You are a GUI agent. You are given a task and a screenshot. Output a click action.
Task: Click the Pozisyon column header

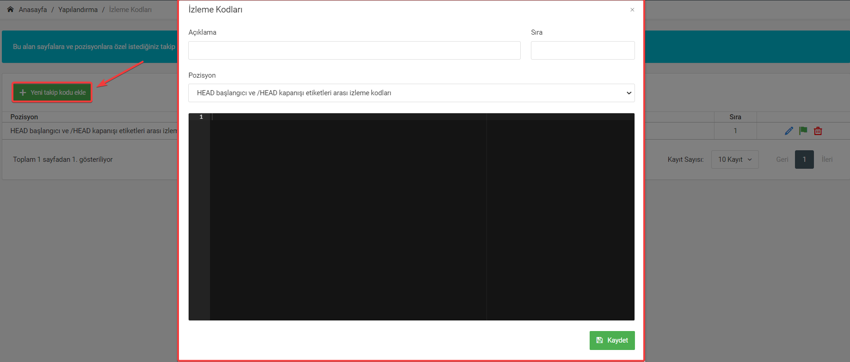[x=24, y=117]
